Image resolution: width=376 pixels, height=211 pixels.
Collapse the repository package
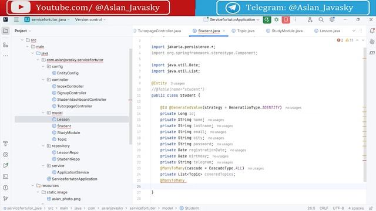(x=43, y=146)
